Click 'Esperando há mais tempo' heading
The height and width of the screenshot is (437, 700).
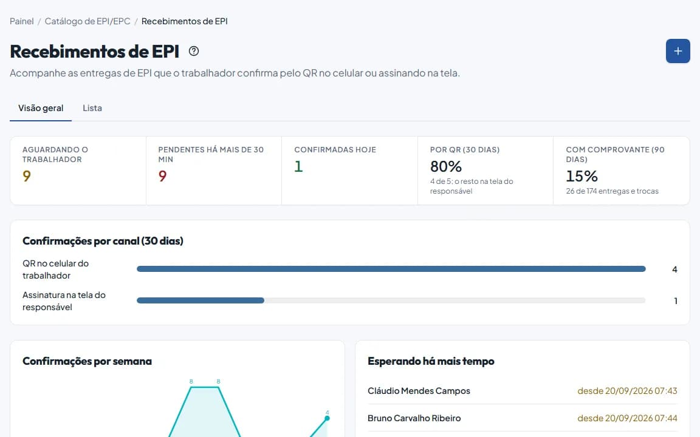click(431, 361)
